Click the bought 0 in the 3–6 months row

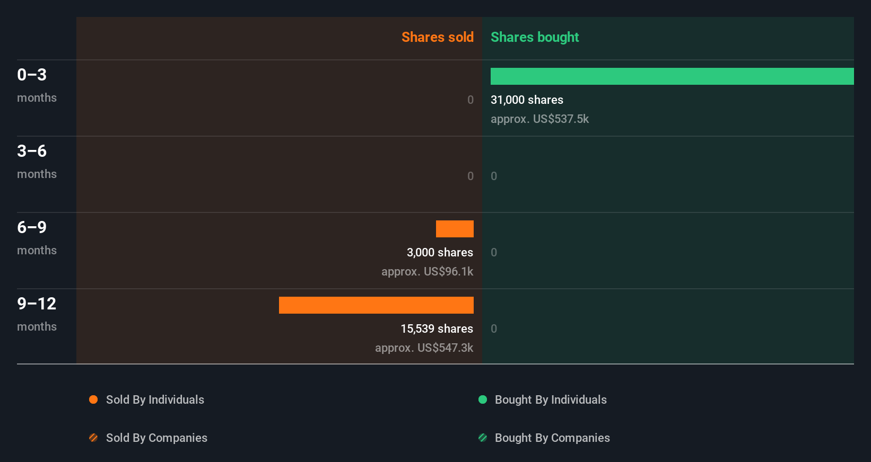(494, 176)
